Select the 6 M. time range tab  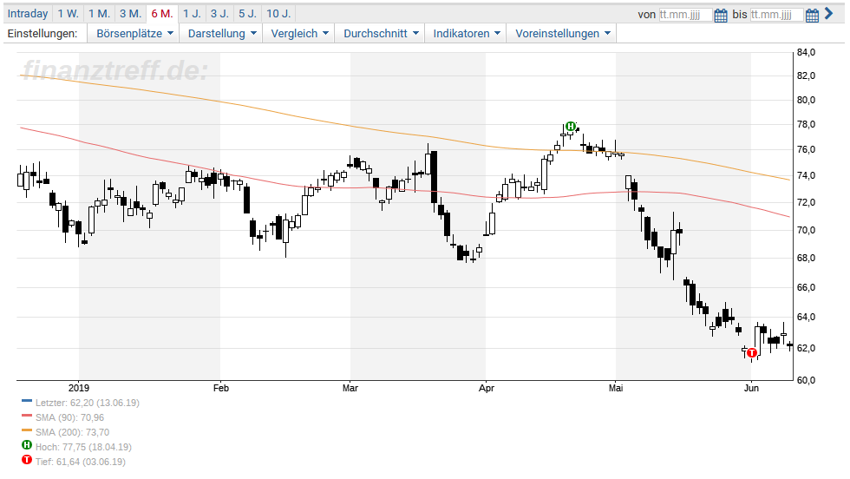[162, 14]
